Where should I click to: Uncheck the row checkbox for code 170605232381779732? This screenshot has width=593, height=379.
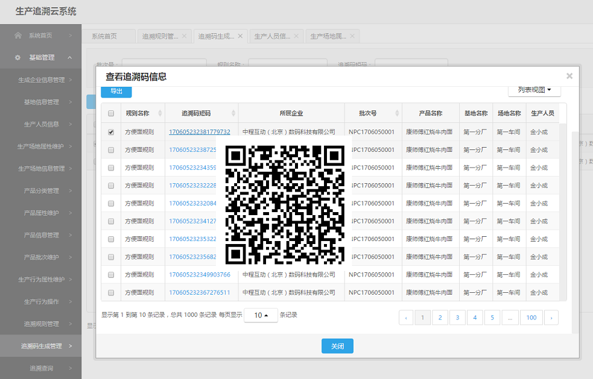pyautogui.click(x=111, y=132)
